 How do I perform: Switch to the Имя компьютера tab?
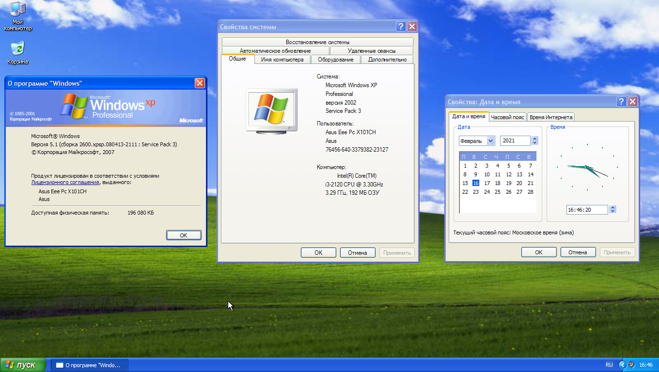[x=282, y=60]
